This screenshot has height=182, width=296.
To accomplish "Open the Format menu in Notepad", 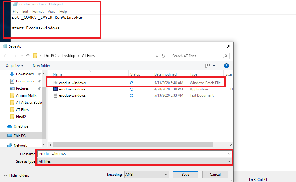I will [x=38, y=11].
